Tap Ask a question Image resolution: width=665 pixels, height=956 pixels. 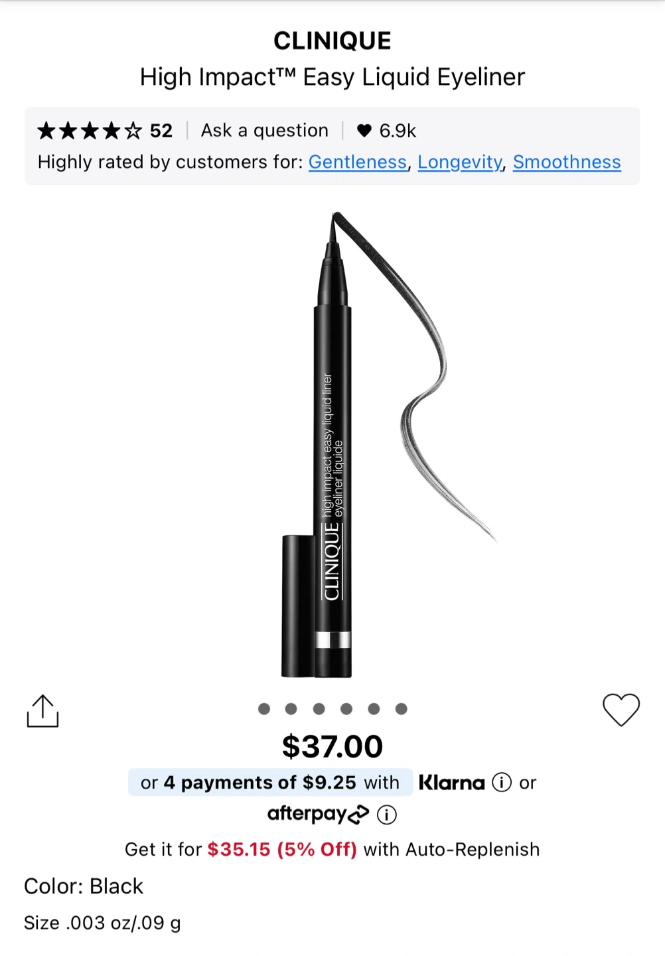[265, 131]
